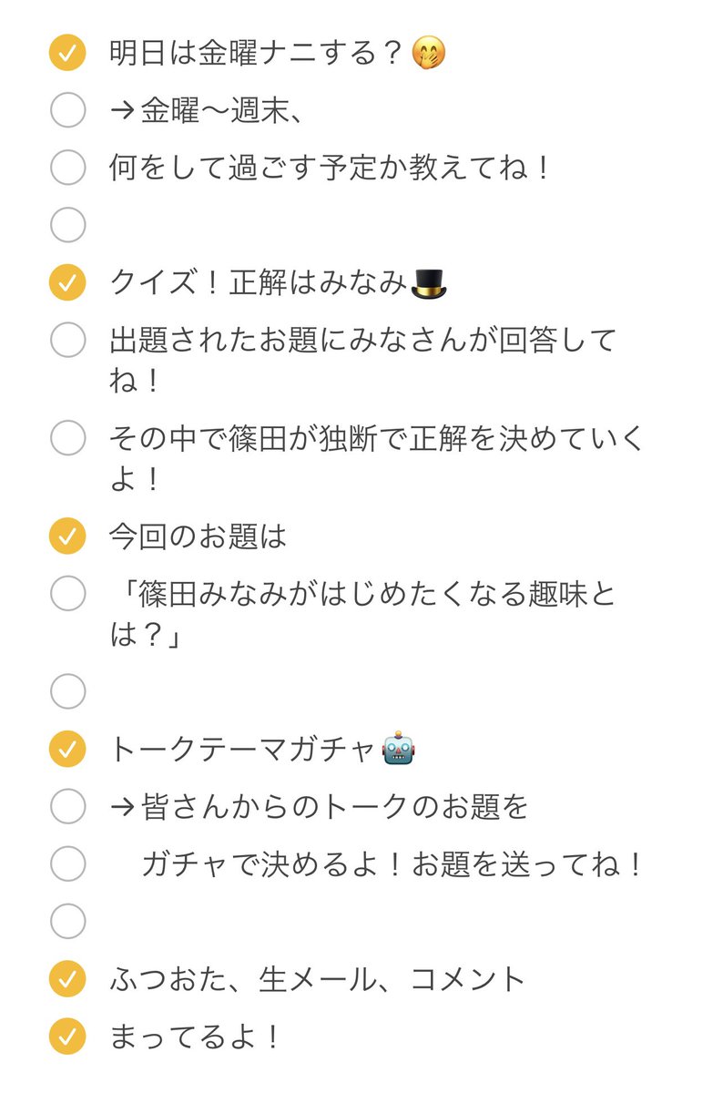Click the text ふつおた、生メール、コメント
Screen dimensions: 723x1093
(x=318, y=979)
